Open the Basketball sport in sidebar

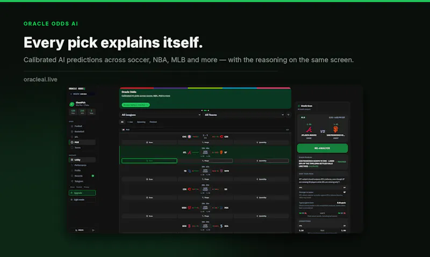tap(82, 131)
